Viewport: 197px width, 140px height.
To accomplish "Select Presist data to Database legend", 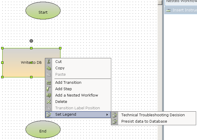I will click(144, 121).
